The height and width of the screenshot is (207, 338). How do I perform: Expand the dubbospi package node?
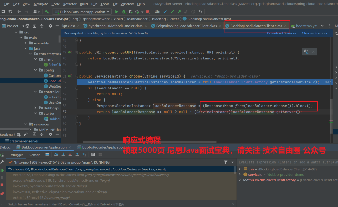[x=35, y=108]
